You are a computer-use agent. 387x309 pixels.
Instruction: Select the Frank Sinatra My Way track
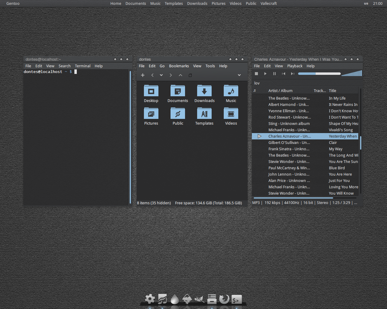point(305,149)
